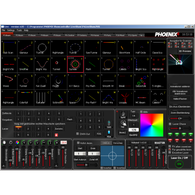Click the Zurücks. laser reset button

coord(59,129)
